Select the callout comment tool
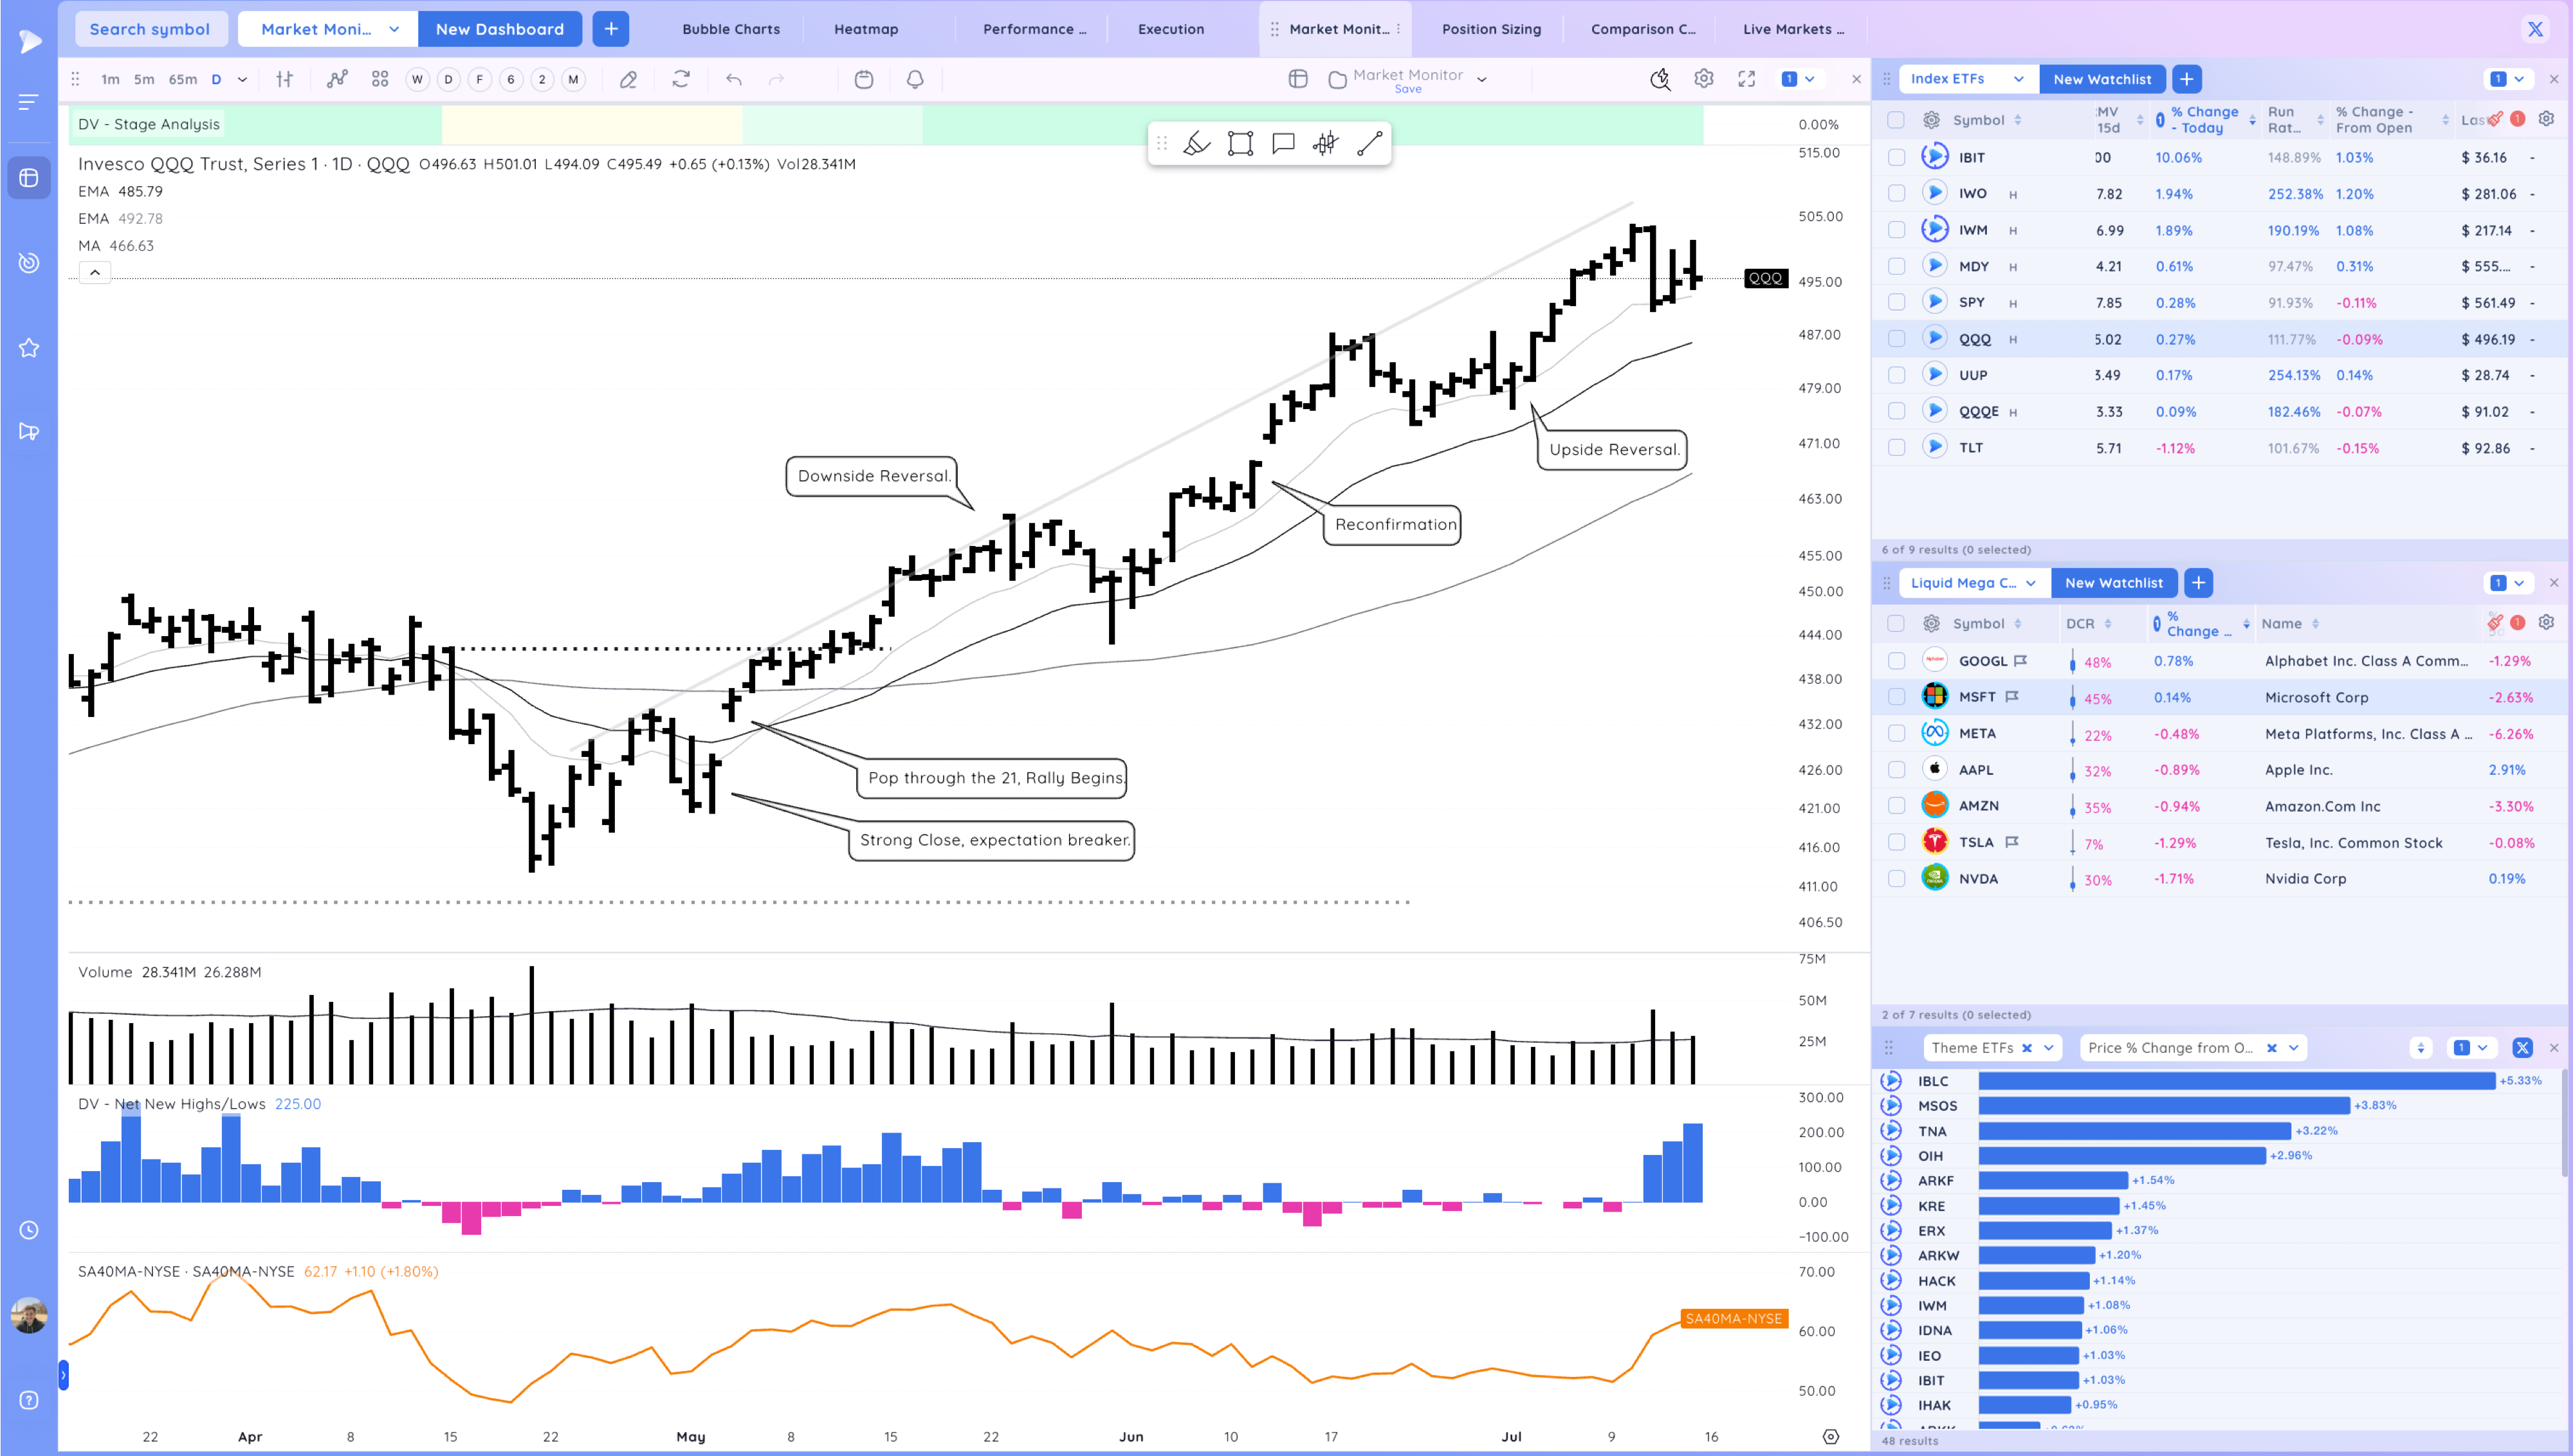Screen dimensions: 2573x1456 point(1283,144)
